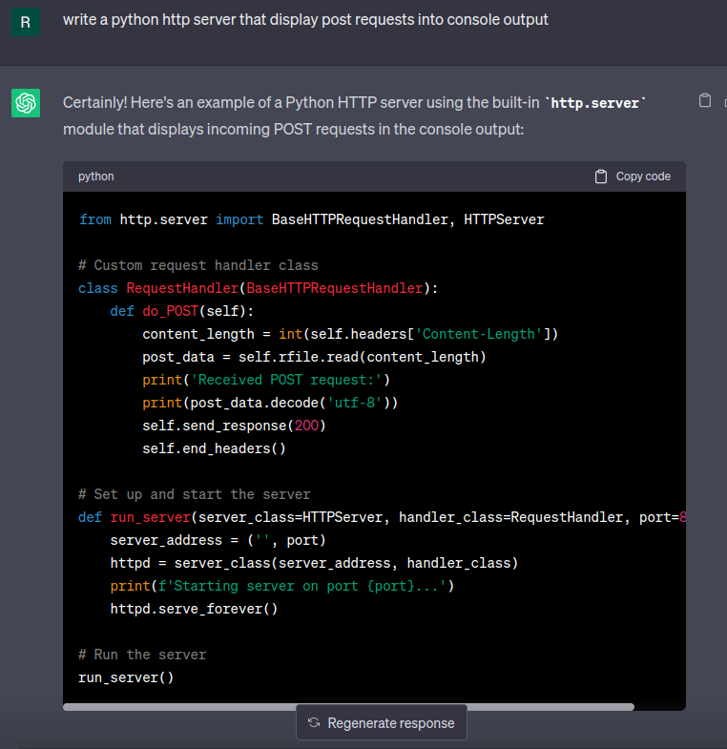Click the python language label in code header
The height and width of the screenshot is (749, 727).
coord(96,177)
